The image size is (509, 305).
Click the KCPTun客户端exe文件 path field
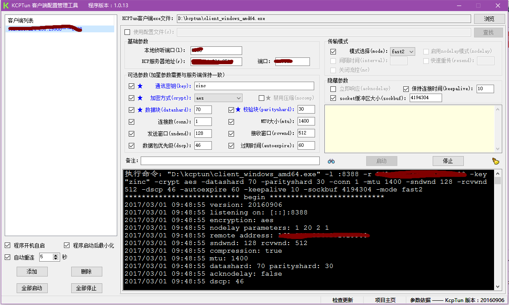(324, 19)
